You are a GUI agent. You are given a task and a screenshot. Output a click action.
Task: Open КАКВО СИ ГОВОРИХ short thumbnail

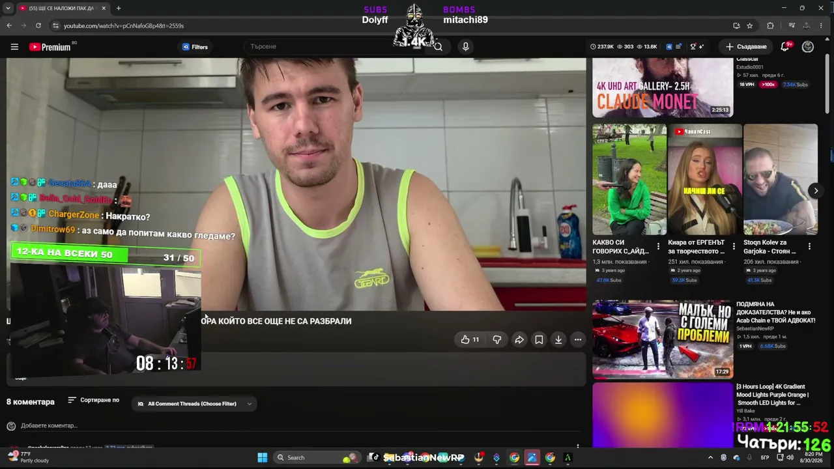(629, 179)
